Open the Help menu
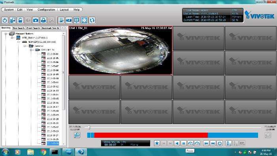The height and width of the screenshot is (156, 277). point(77,10)
